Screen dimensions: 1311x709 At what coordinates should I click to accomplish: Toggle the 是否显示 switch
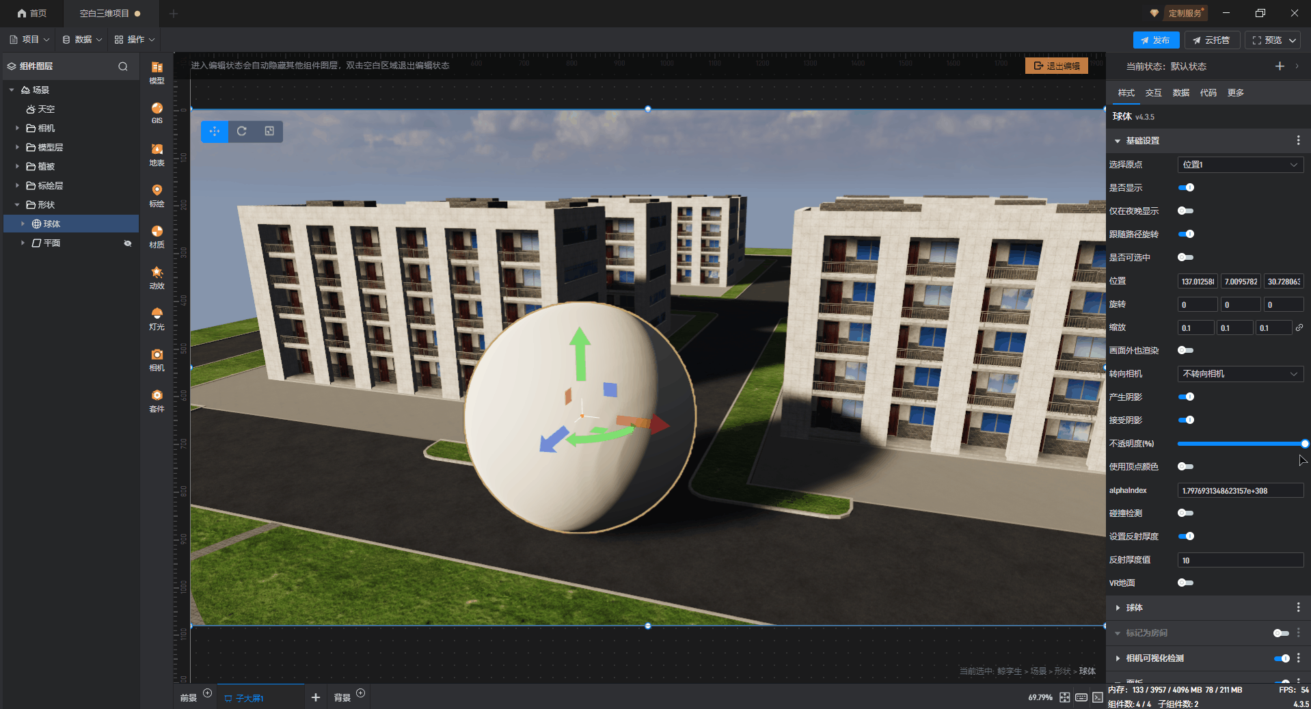coord(1186,187)
